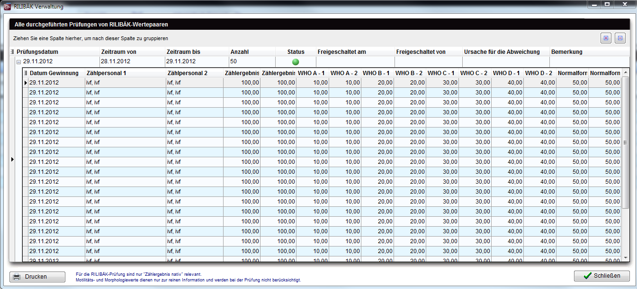Click the WHO B - 1 column header
Image resolution: width=637 pixels, height=289 pixels.
tap(378, 73)
